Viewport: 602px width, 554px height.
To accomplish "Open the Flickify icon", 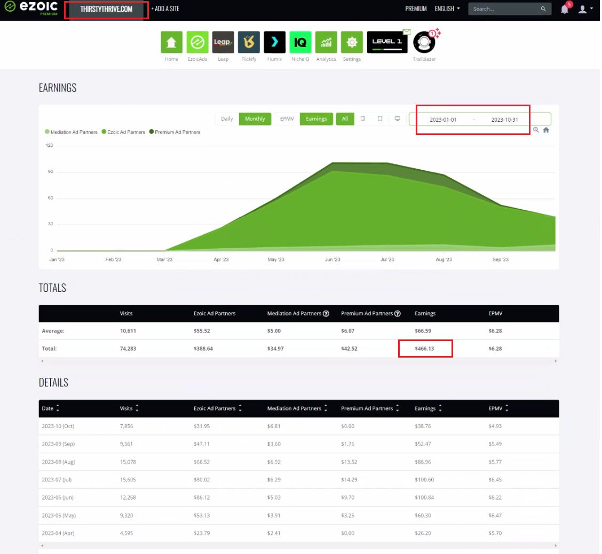I will click(x=249, y=42).
